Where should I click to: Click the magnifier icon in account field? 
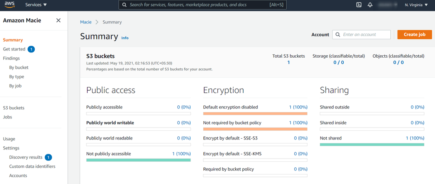tap(338, 35)
